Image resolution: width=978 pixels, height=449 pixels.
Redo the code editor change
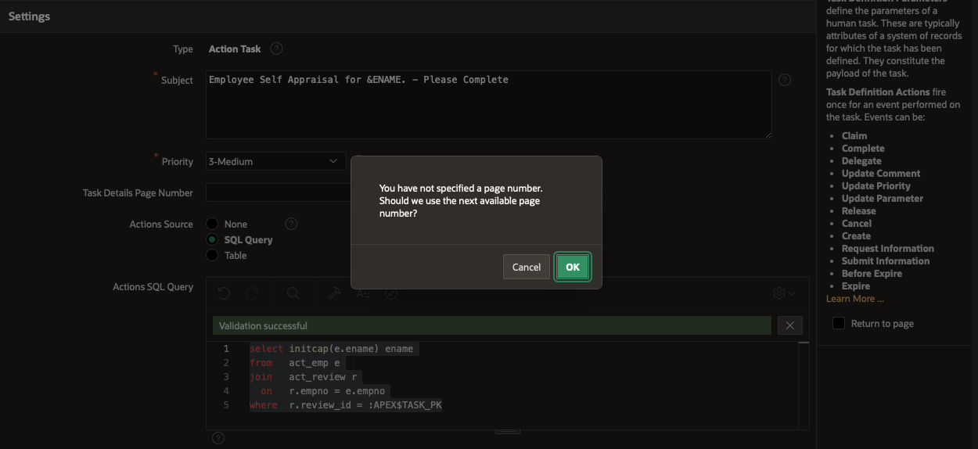tap(252, 293)
